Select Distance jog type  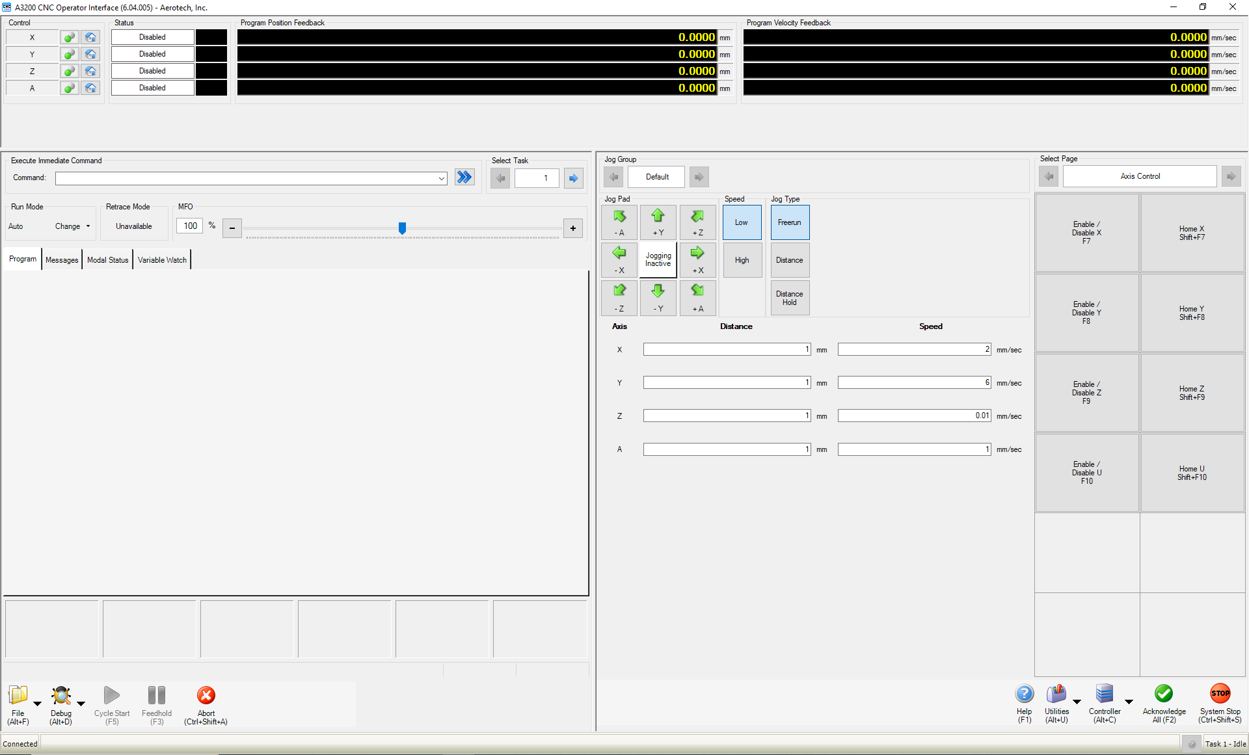pos(790,260)
